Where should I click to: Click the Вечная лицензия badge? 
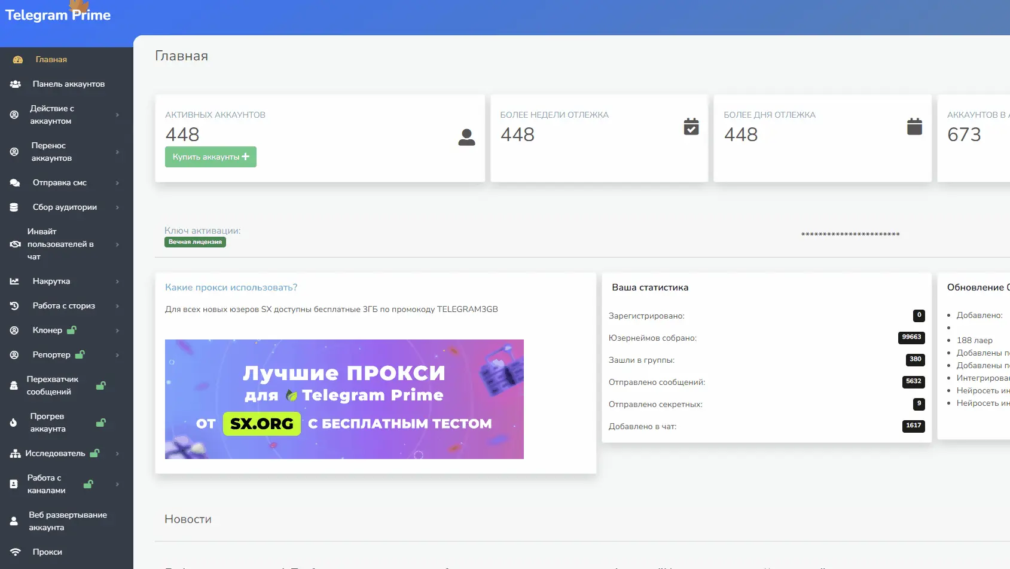[x=195, y=241]
